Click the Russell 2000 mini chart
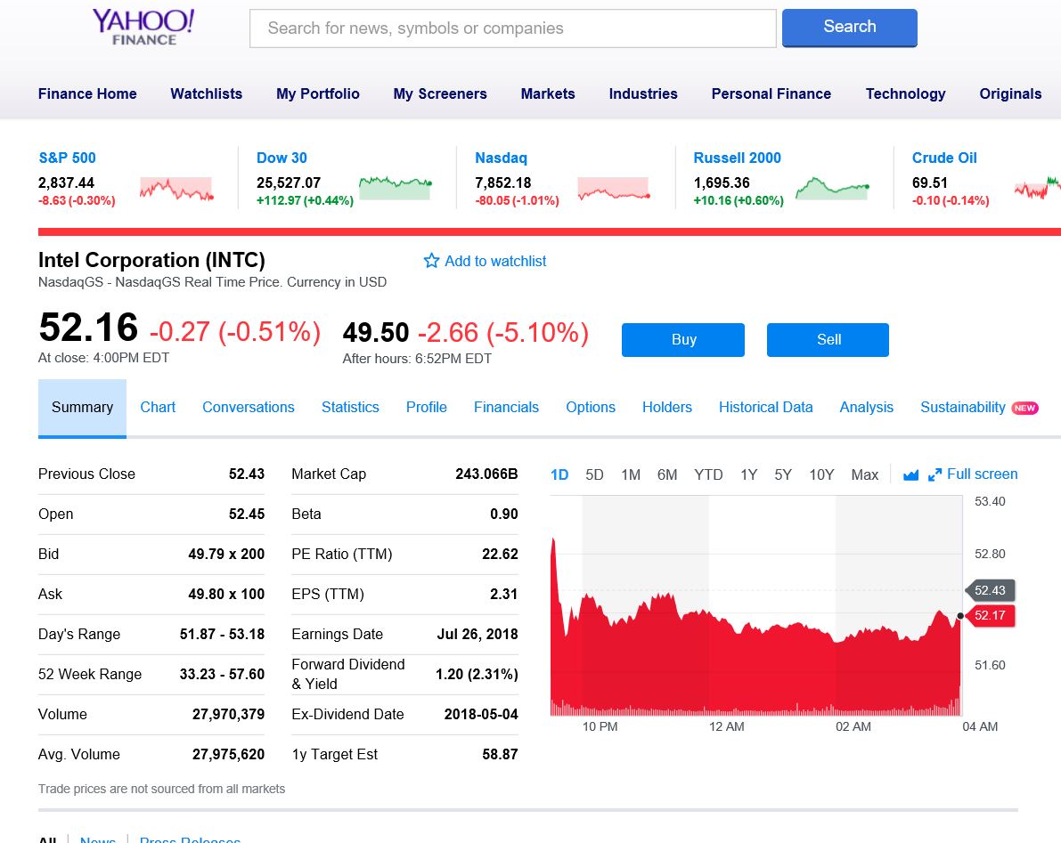1061x843 pixels. 831,188
